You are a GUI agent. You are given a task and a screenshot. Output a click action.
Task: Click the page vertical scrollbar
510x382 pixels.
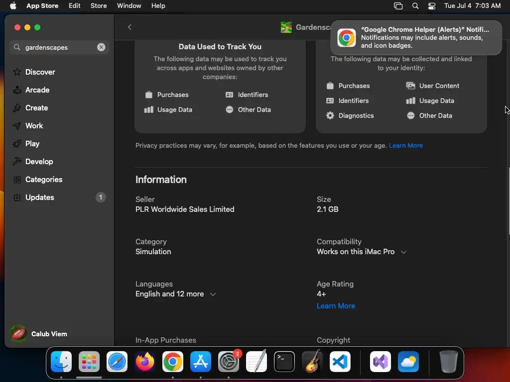pos(509,201)
